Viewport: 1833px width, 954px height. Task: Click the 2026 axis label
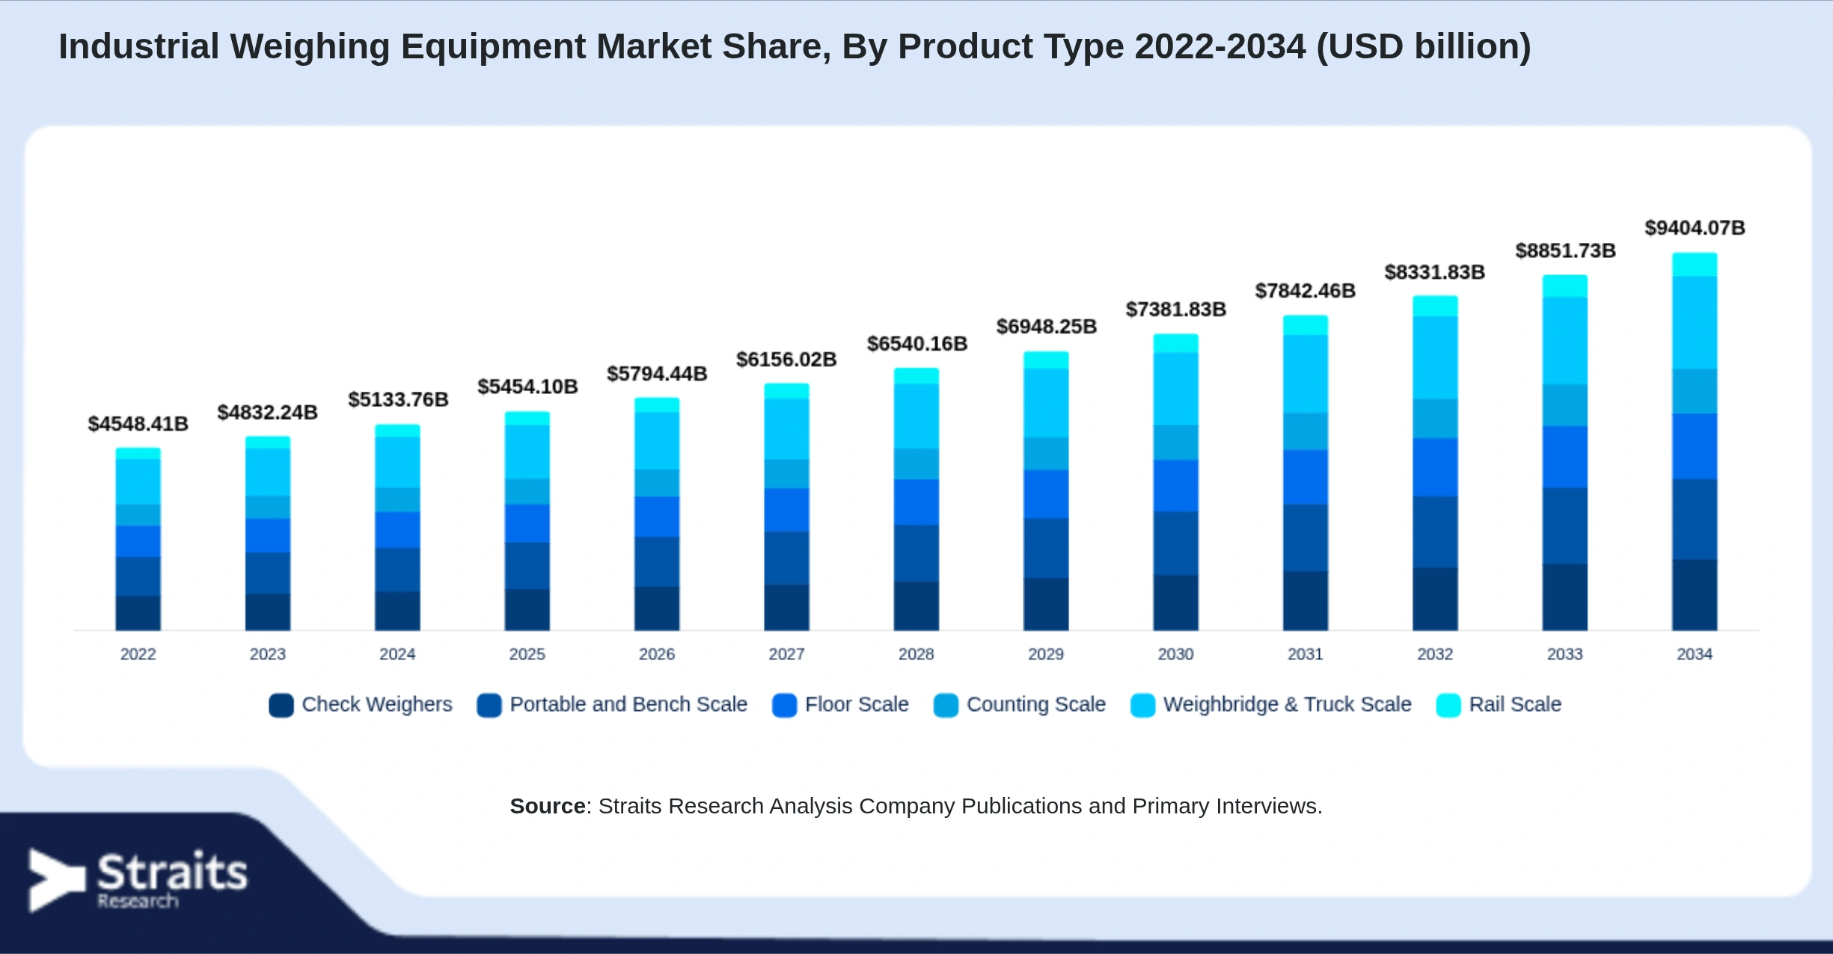pos(657,654)
